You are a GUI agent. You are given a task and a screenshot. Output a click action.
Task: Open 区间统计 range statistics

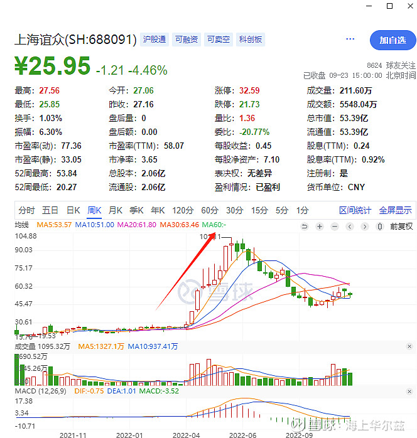(355, 210)
